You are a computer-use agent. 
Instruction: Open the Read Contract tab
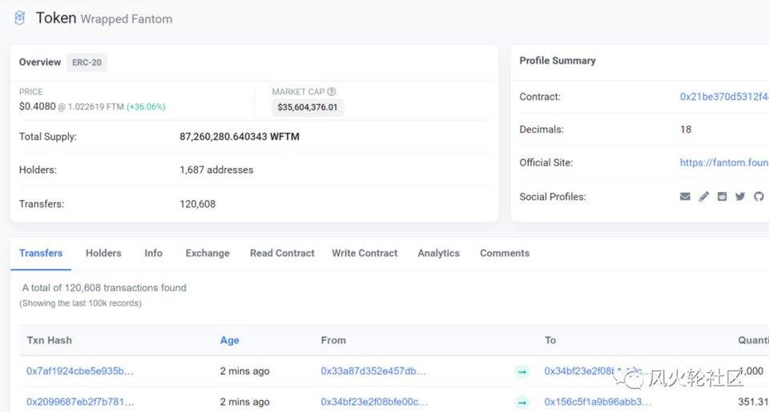[x=282, y=254]
